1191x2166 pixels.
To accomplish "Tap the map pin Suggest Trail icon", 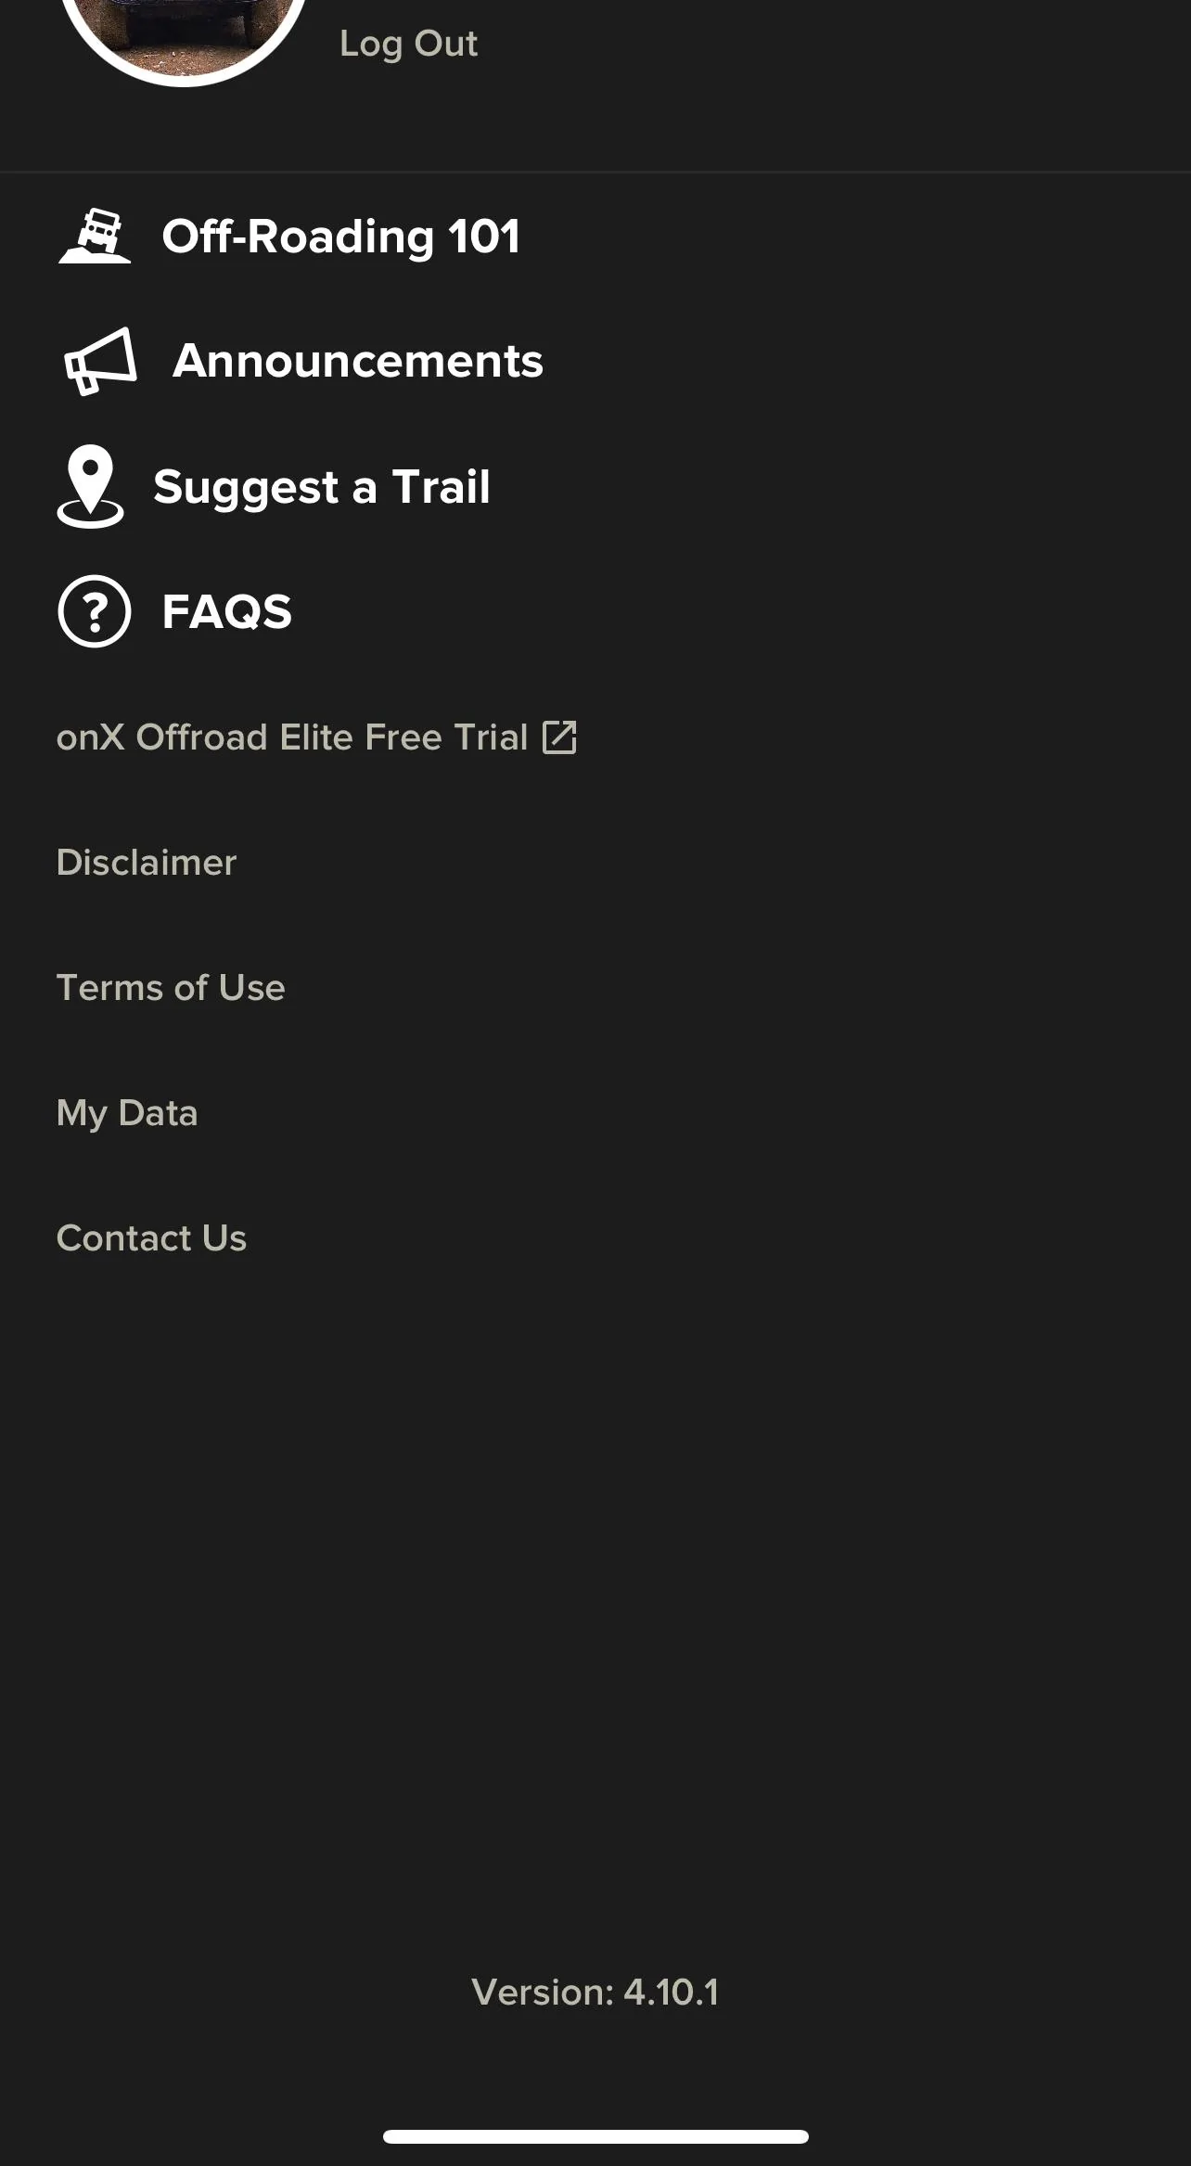I will 90,486.
